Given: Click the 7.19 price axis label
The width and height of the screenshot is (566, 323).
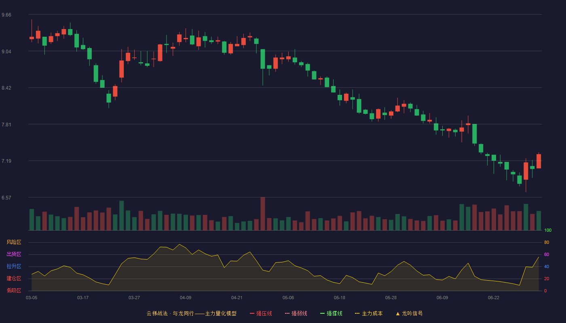Looking at the screenshot, I should (x=6, y=161).
